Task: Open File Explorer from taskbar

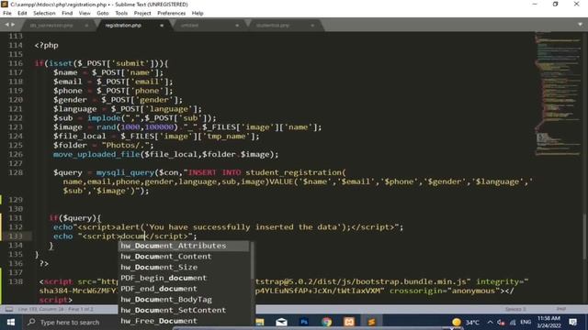Action: 259,322
